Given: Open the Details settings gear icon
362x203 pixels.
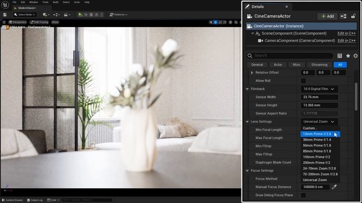Looking at the screenshot, I should [x=356, y=56].
